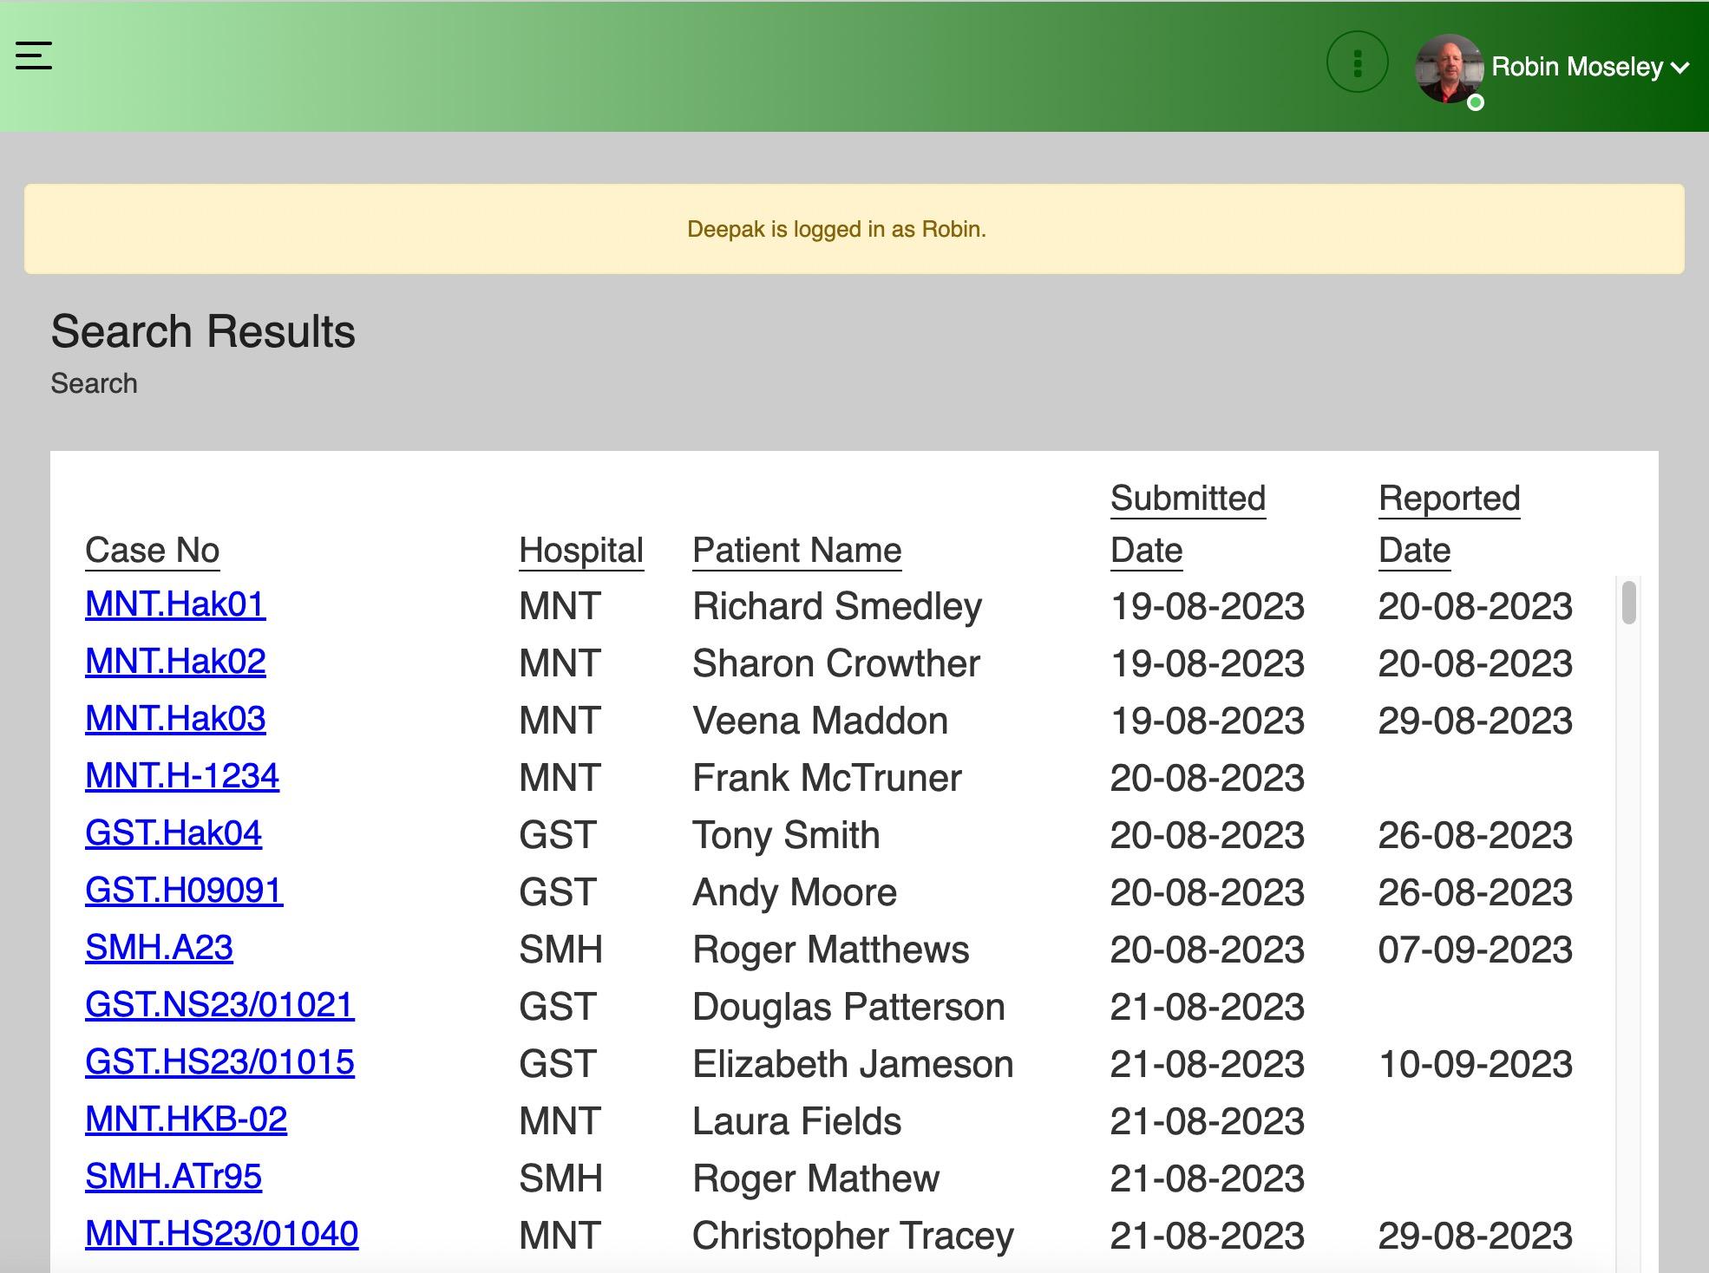
Task: Sort by Reported Date header
Action: pos(1449,499)
